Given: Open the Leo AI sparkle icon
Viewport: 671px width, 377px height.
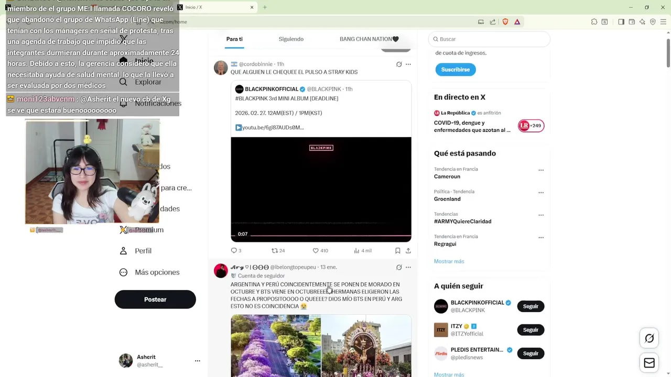Looking at the screenshot, I should pos(642,21).
